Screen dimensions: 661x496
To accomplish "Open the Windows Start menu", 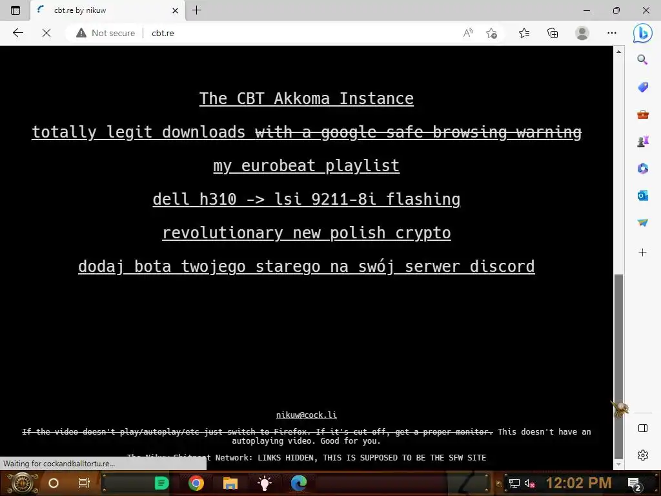I will pos(22,483).
